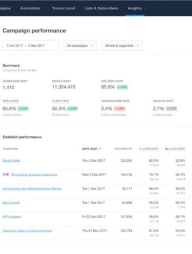The height and width of the screenshot is (254, 192).
Task: Click the A/B test icon beside Re-engage churned customers
Action: [6, 175]
